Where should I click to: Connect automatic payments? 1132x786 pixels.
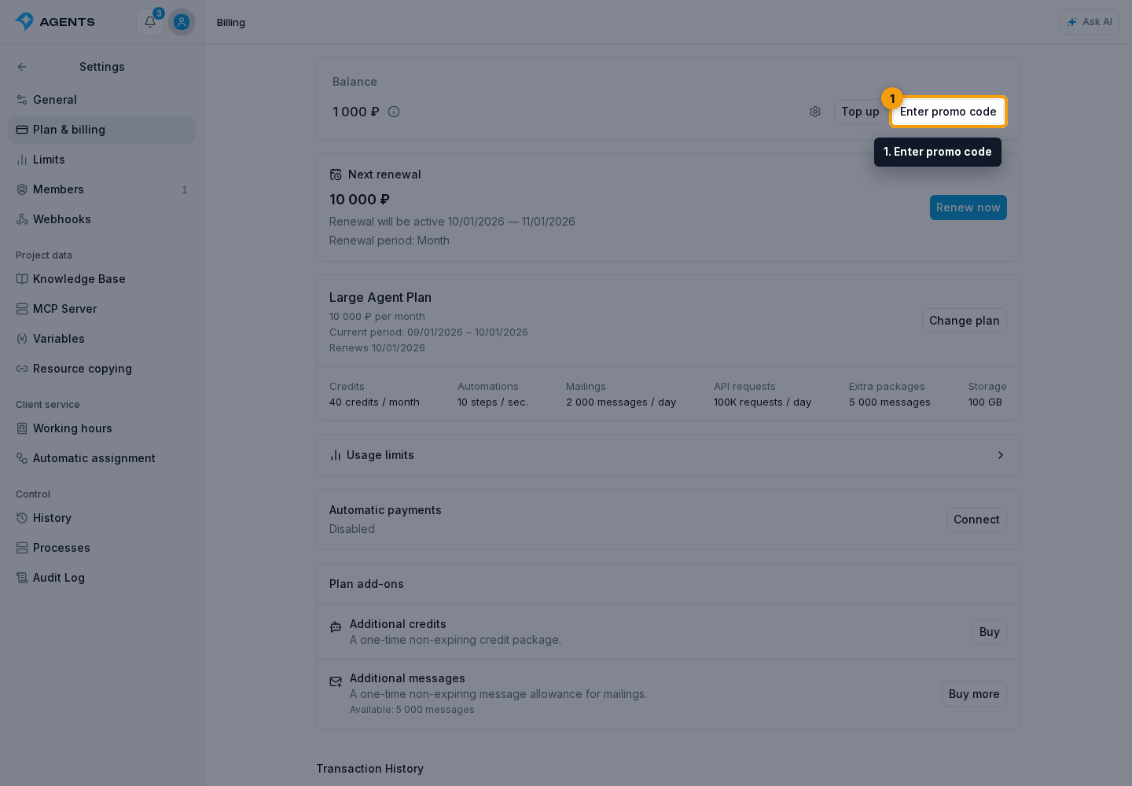[x=976, y=520]
